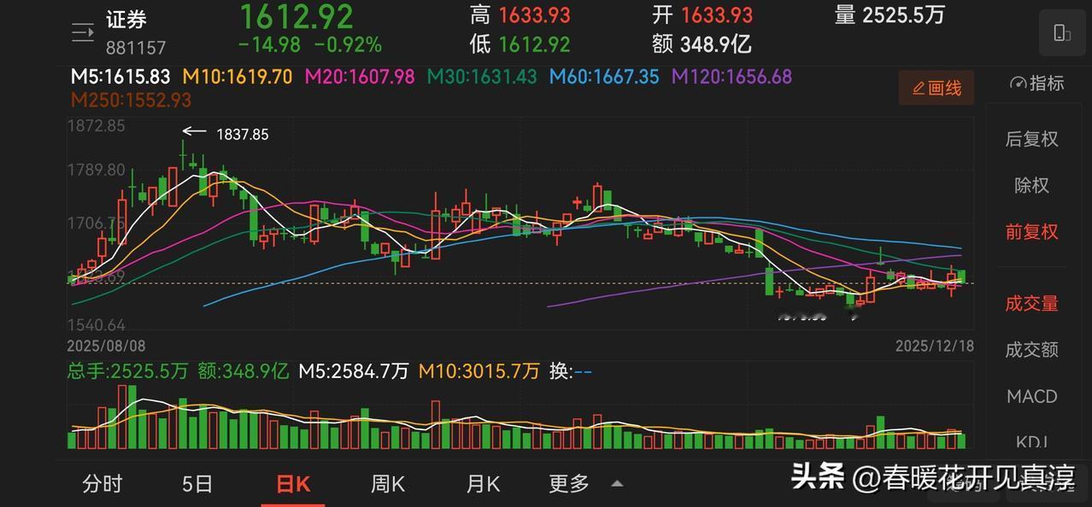Click the 画线 drawing tool button

tap(936, 87)
